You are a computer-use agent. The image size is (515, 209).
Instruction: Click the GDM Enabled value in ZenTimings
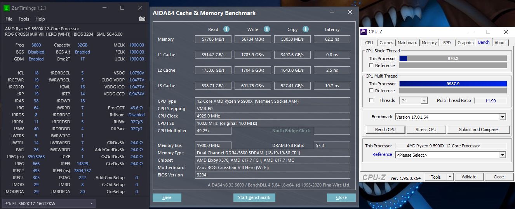click(x=36, y=59)
